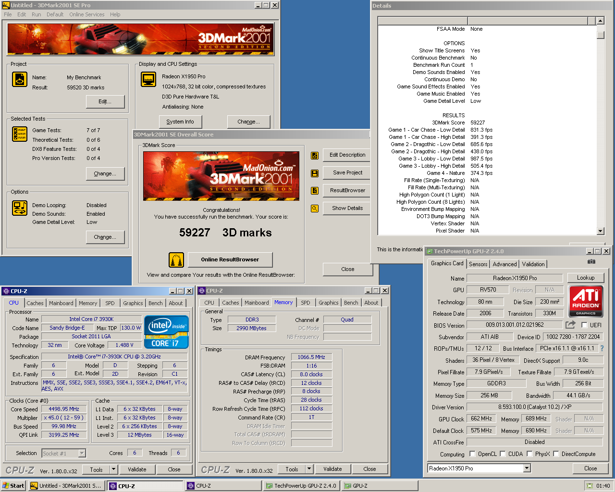Open the Sensors tab in GPU-Z
This screenshot has width=615, height=492.
(x=478, y=264)
